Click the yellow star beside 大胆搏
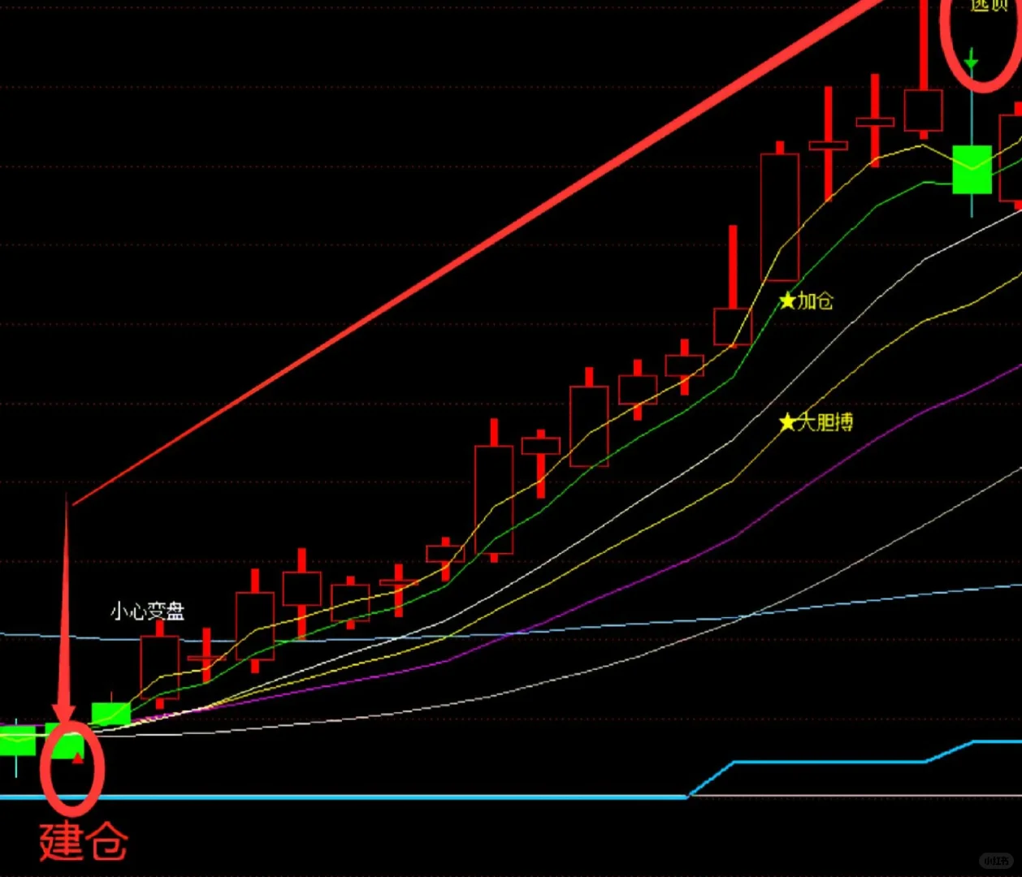Viewport: 1022px width, 877px height. (787, 422)
